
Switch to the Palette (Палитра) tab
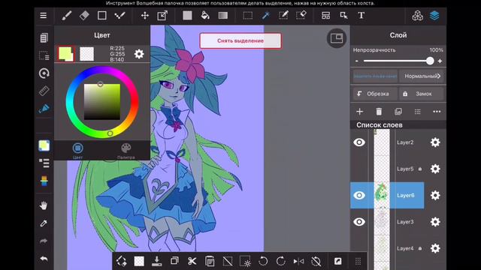pyautogui.click(x=126, y=151)
